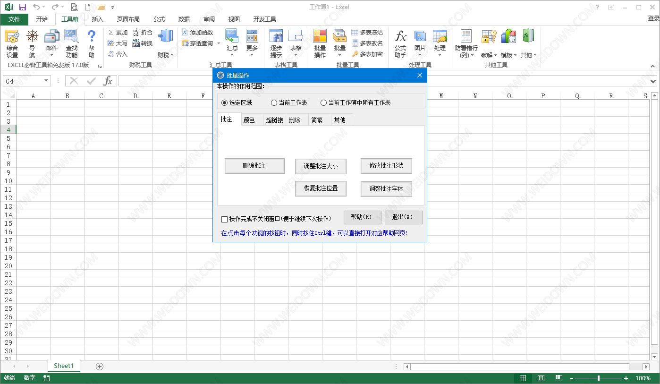Add a new sheet with plus icon
This screenshot has width=660, height=384.
pos(100,366)
